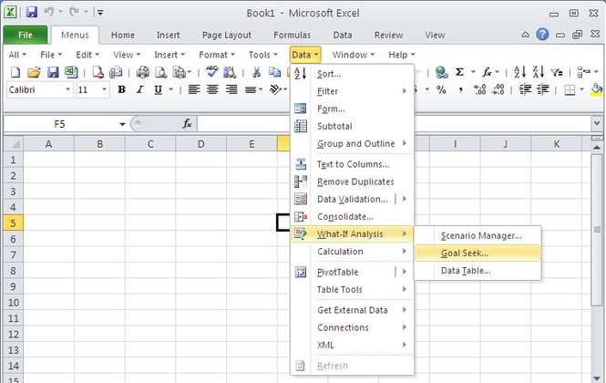Minimize the ribbon with the caret icon
606x383 pixels.
[x=525, y=35]
